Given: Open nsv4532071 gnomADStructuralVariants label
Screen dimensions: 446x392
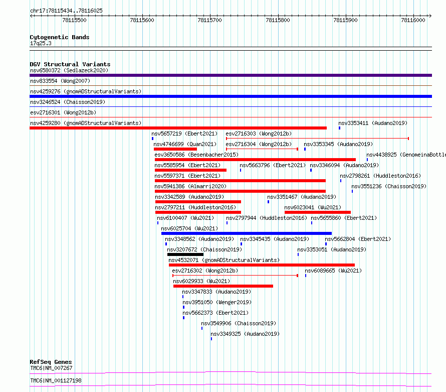Looking at the screenshot, I should tap(224, 260).
